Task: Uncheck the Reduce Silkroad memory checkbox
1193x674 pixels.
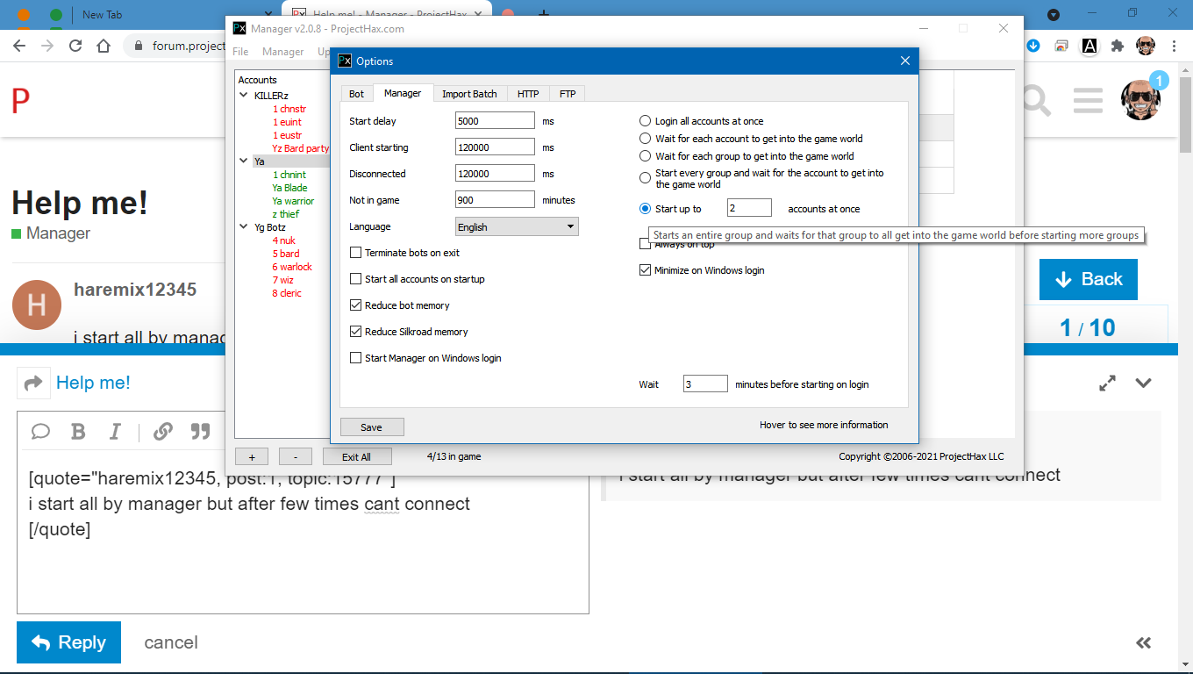Action: coord(356,332)
